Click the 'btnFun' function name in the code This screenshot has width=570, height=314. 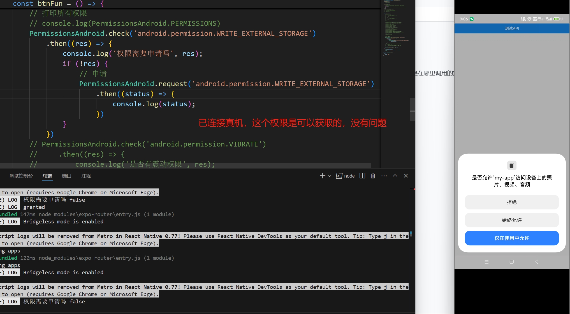[x=50, y=4]
